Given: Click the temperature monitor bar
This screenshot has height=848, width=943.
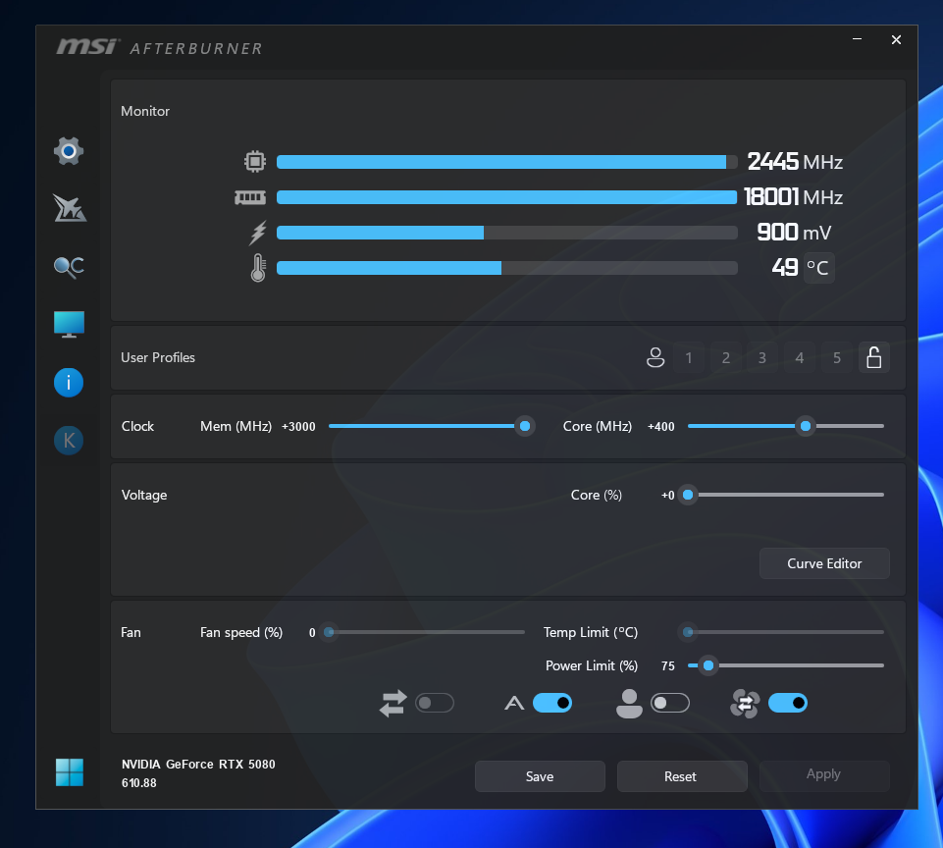Looking at the screenshot, I should (507, 268).
